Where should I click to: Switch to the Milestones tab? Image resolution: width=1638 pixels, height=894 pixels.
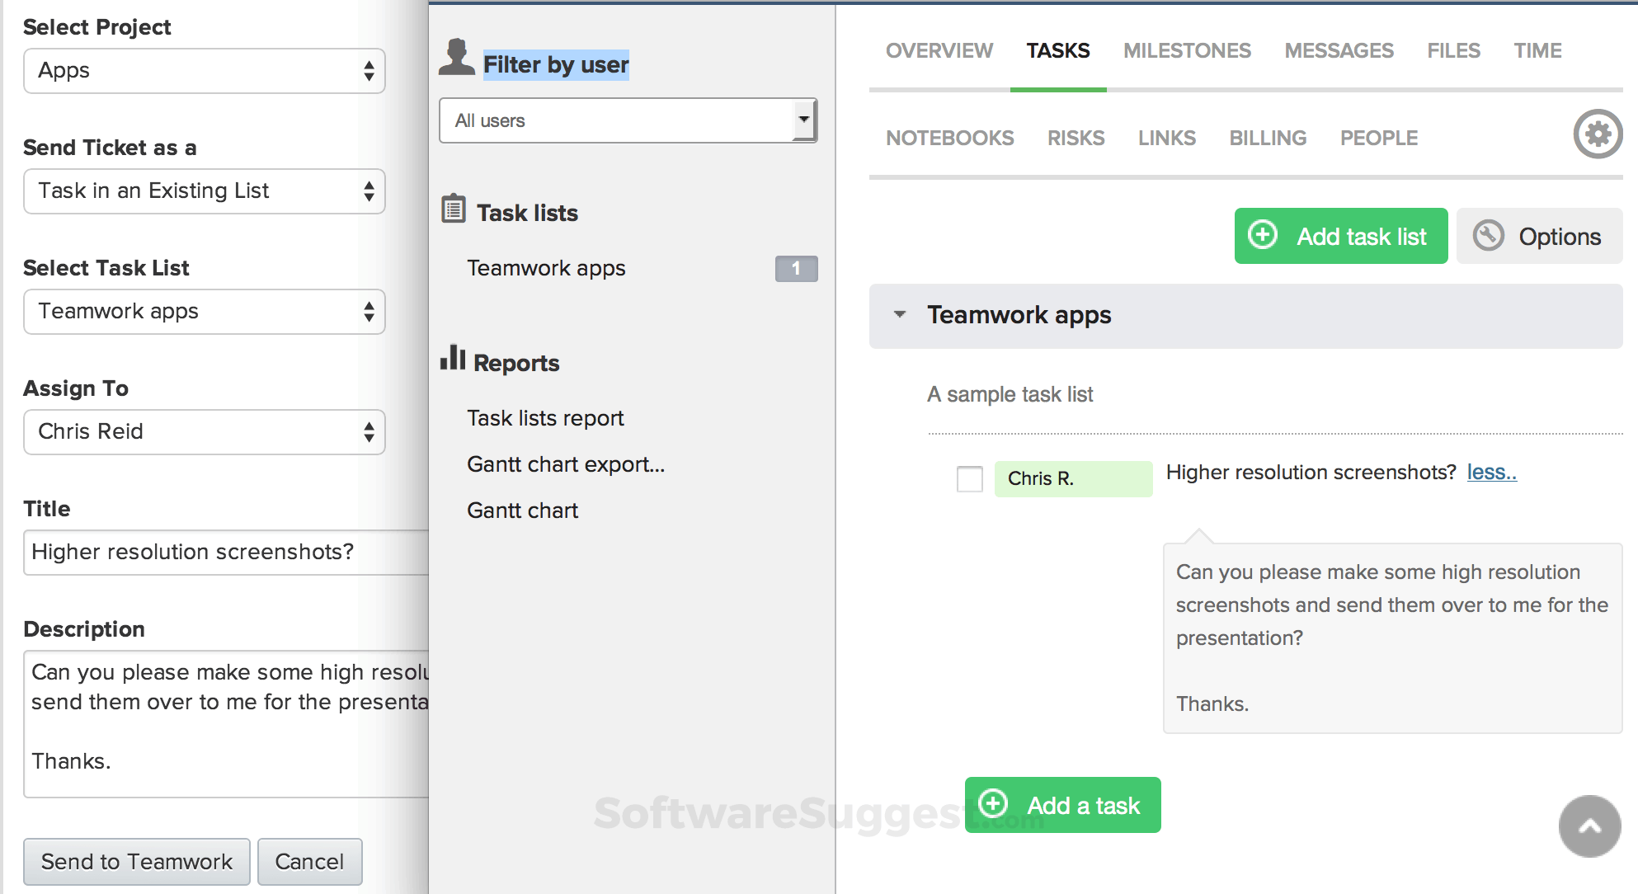click(x=1187, y=51)
